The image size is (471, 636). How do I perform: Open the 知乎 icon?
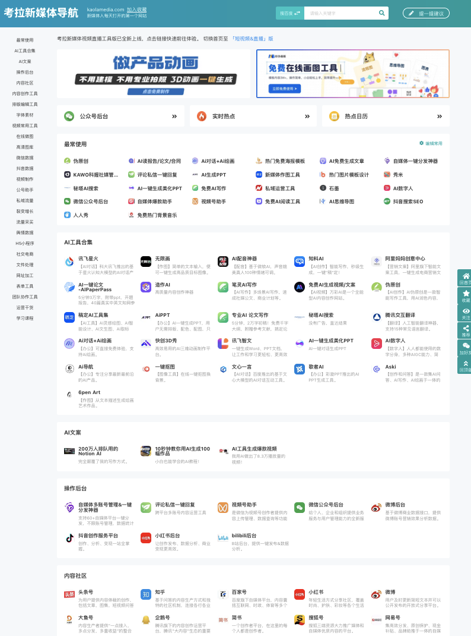[x=146, y=594]
